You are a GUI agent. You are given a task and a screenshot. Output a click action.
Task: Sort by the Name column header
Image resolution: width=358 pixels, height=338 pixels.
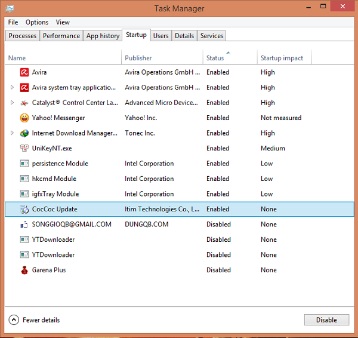63,58
